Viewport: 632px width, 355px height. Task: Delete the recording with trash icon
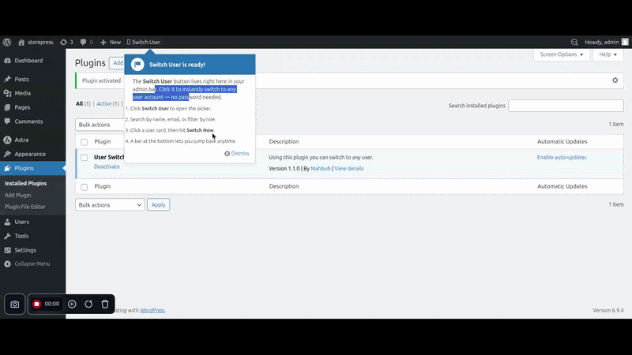(105, 304)
